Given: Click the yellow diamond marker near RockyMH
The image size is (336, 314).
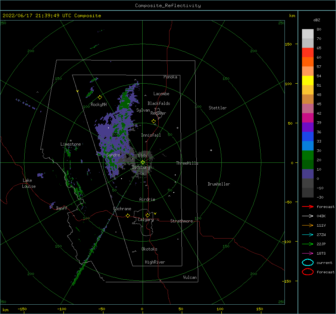Looking at the screenshot, I should click(100, 97).
